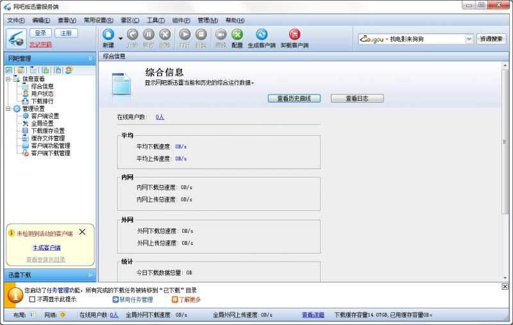Open 全局设置 tree item
Screen dimensions: 513x325
(42, 124)
